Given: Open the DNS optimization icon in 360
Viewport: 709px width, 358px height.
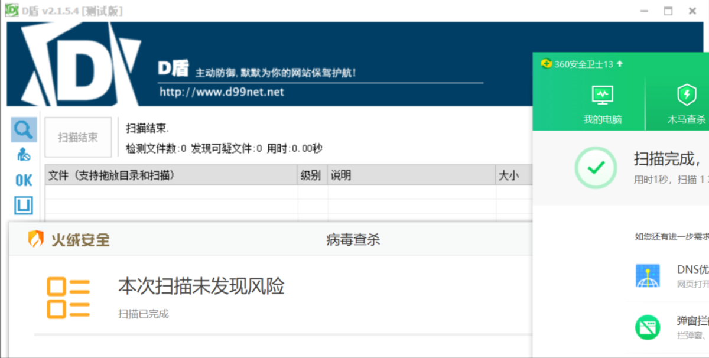Looking at the screenshot, I should [x=647, y=276].
